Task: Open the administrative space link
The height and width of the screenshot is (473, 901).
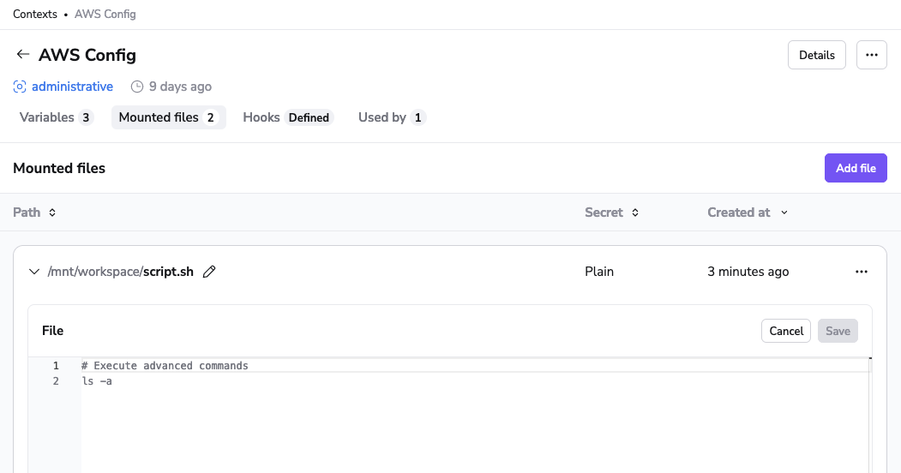Action: [72, 87]
